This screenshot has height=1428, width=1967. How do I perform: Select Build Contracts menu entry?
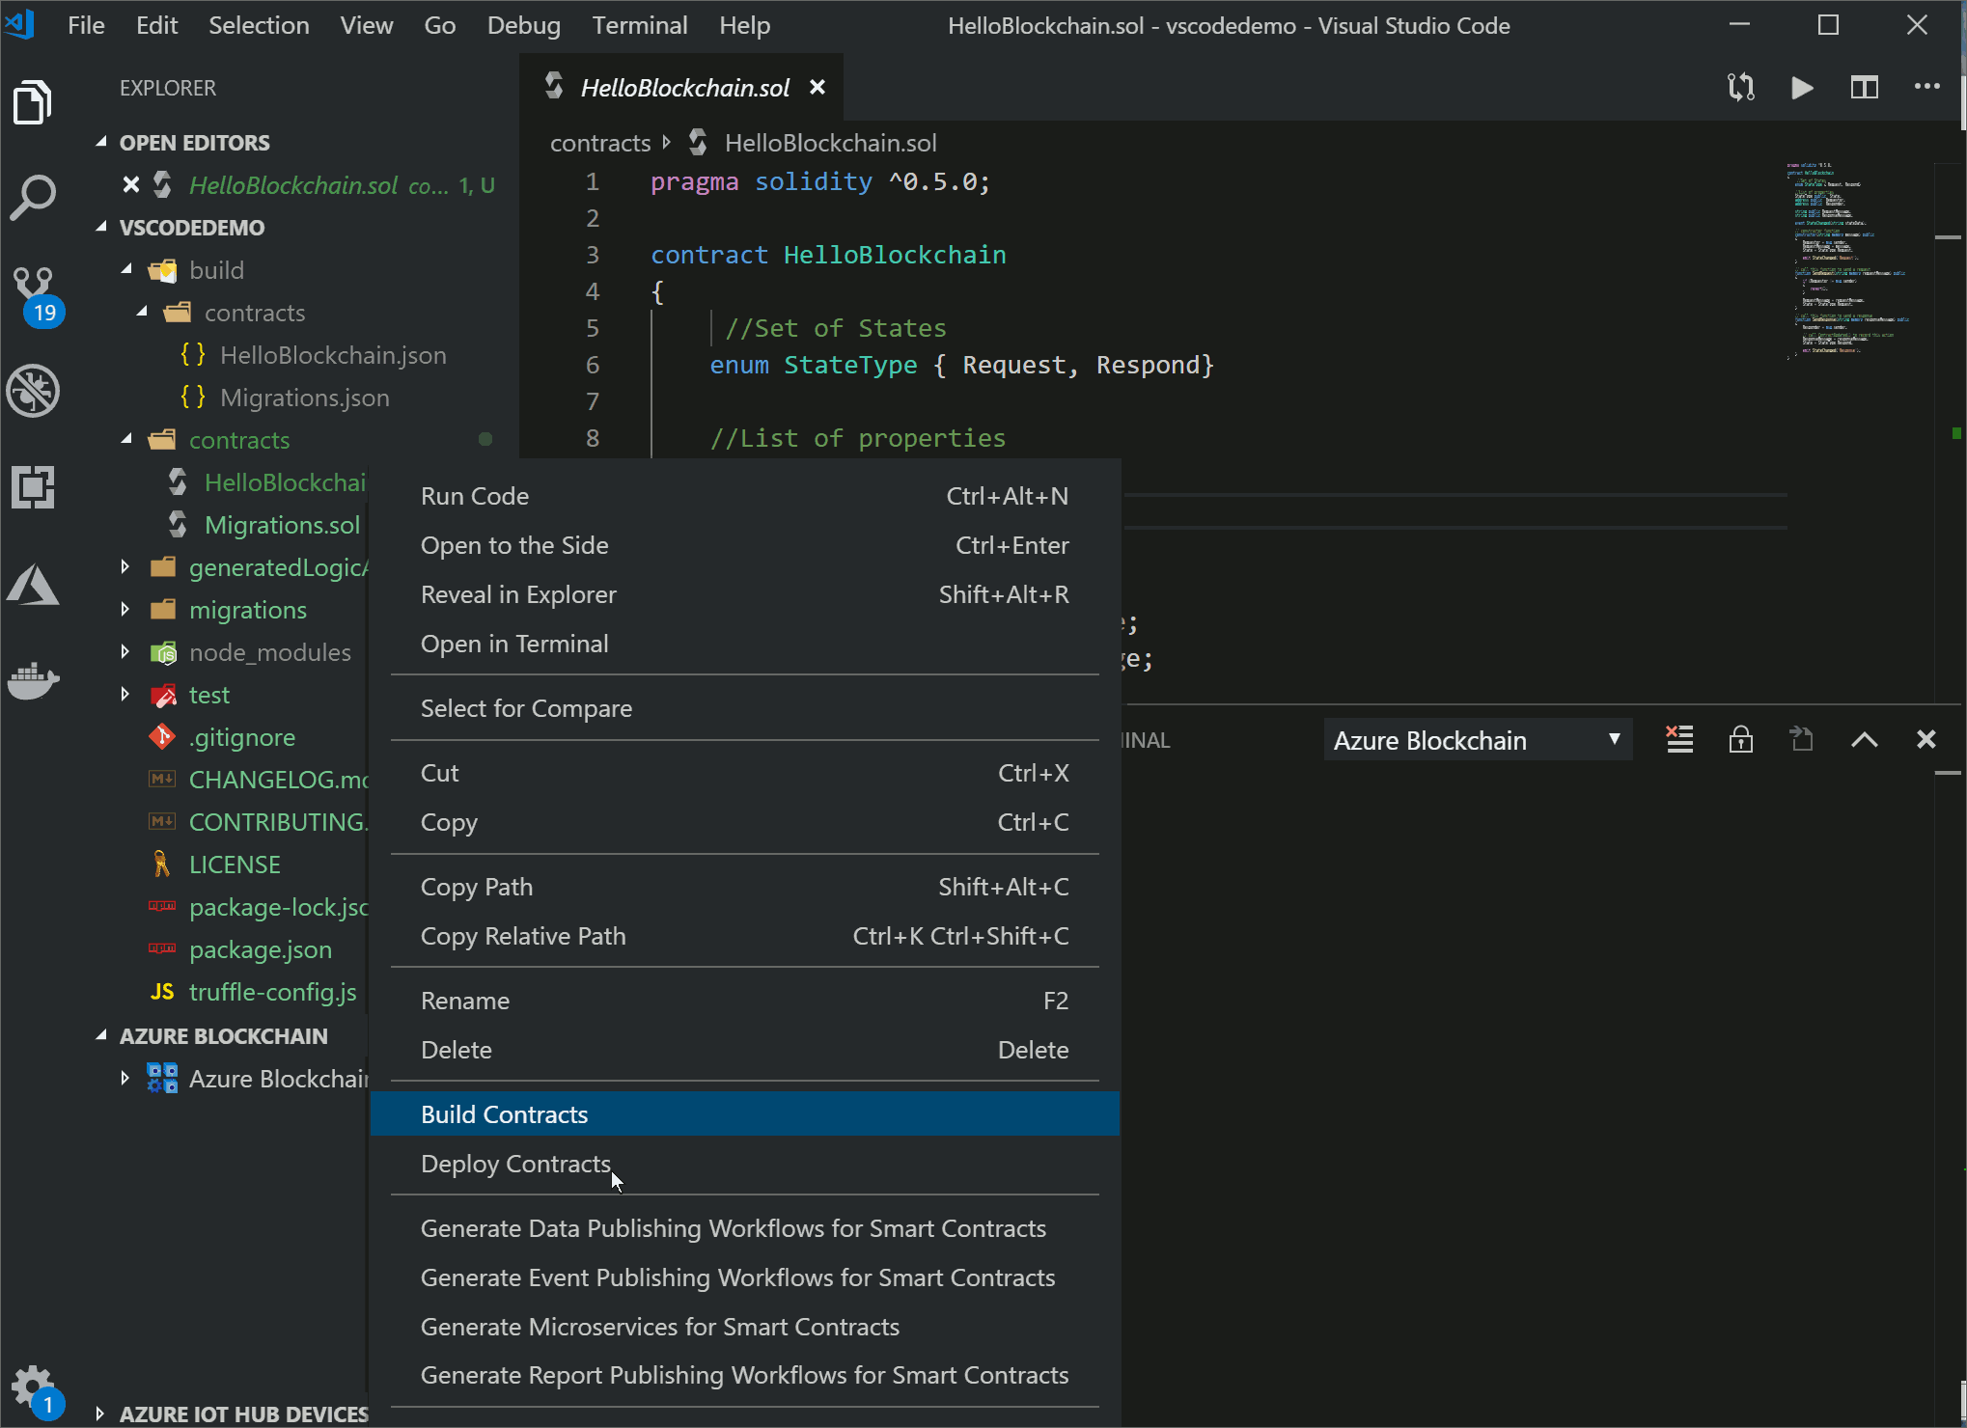(x=504, y=1114)
